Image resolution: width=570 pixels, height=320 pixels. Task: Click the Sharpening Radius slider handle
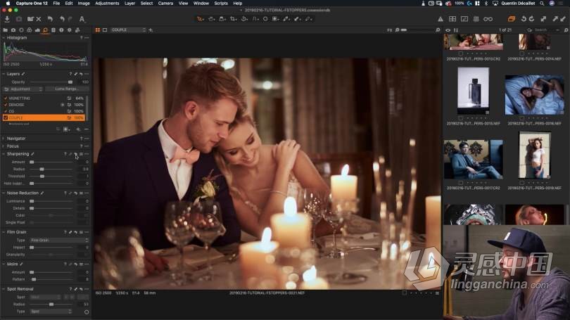42,169
